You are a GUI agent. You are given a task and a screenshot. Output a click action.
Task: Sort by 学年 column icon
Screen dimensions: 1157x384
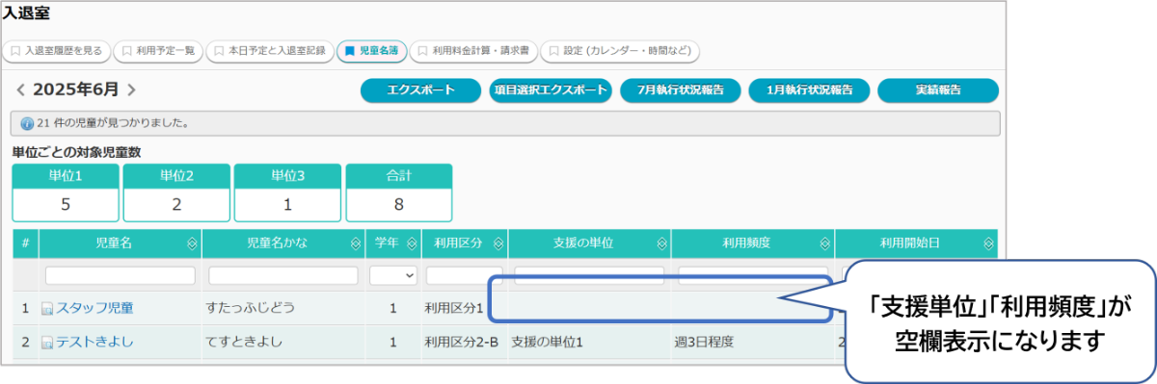click(x=413, y=244)
